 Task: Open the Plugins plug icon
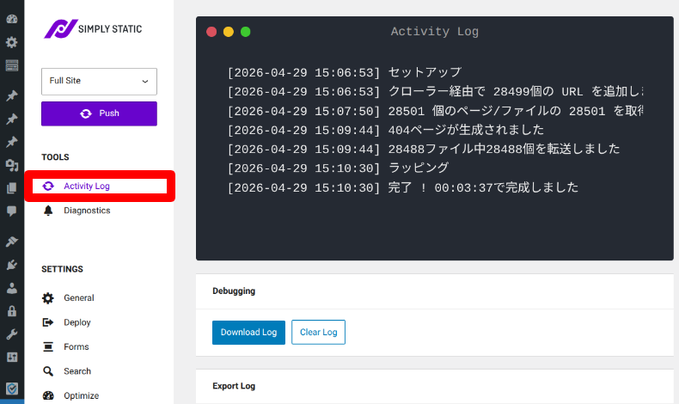12,265
